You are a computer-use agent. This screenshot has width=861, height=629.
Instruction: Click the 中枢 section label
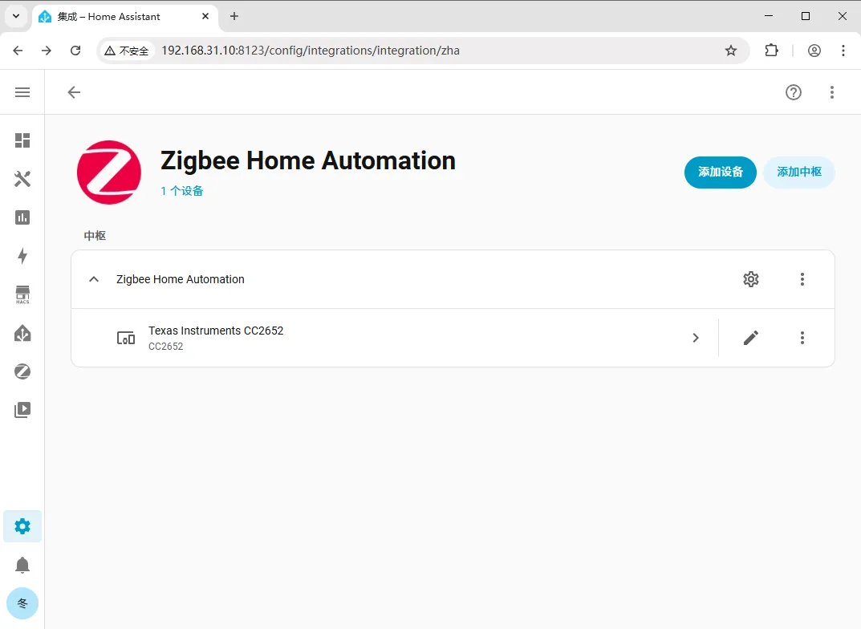(95, 236)
